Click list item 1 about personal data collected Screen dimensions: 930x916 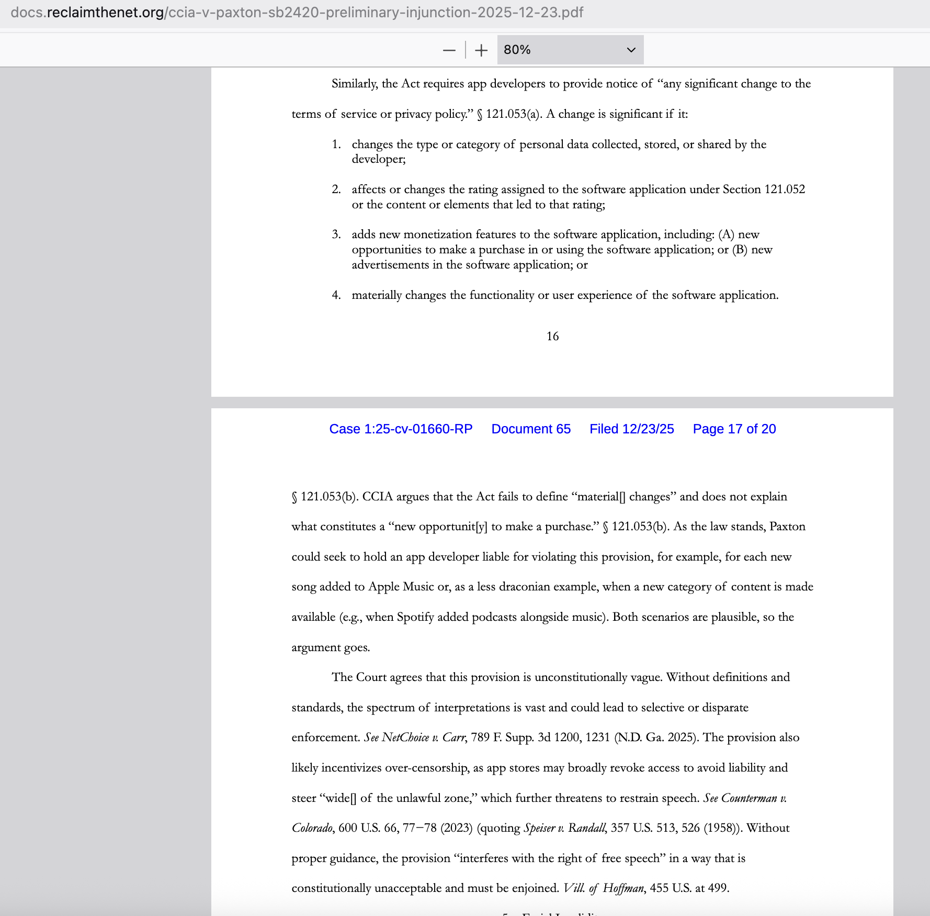pyautogui.click(x=549, y=152)
